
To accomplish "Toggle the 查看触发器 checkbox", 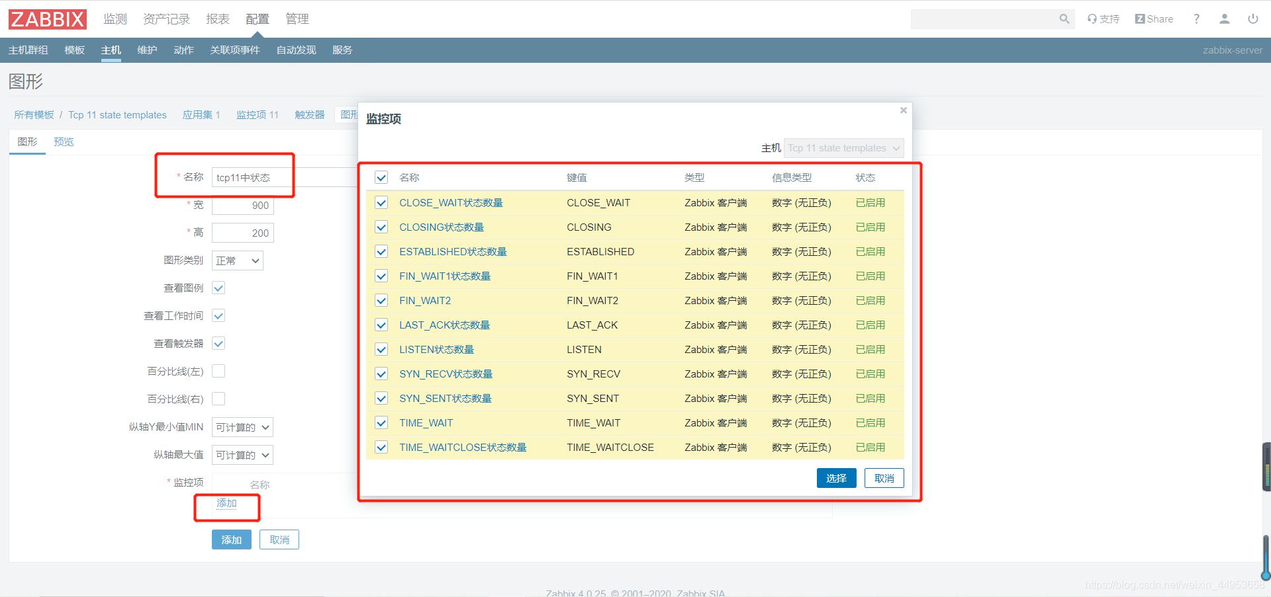I will tap(218, 343).
